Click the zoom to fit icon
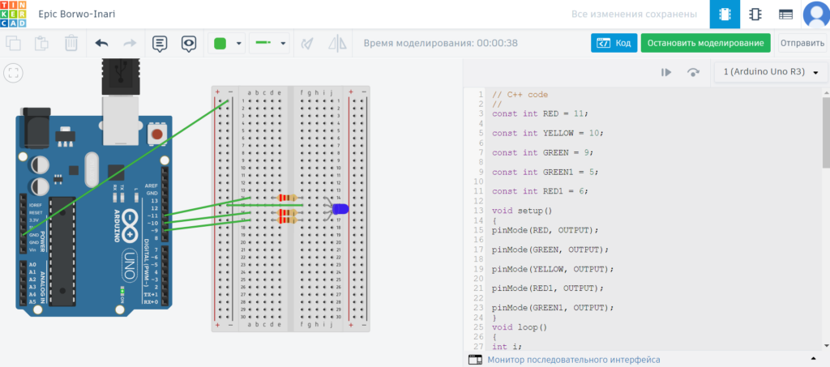This screenshot has width=830, height=367. coord(14,73)
